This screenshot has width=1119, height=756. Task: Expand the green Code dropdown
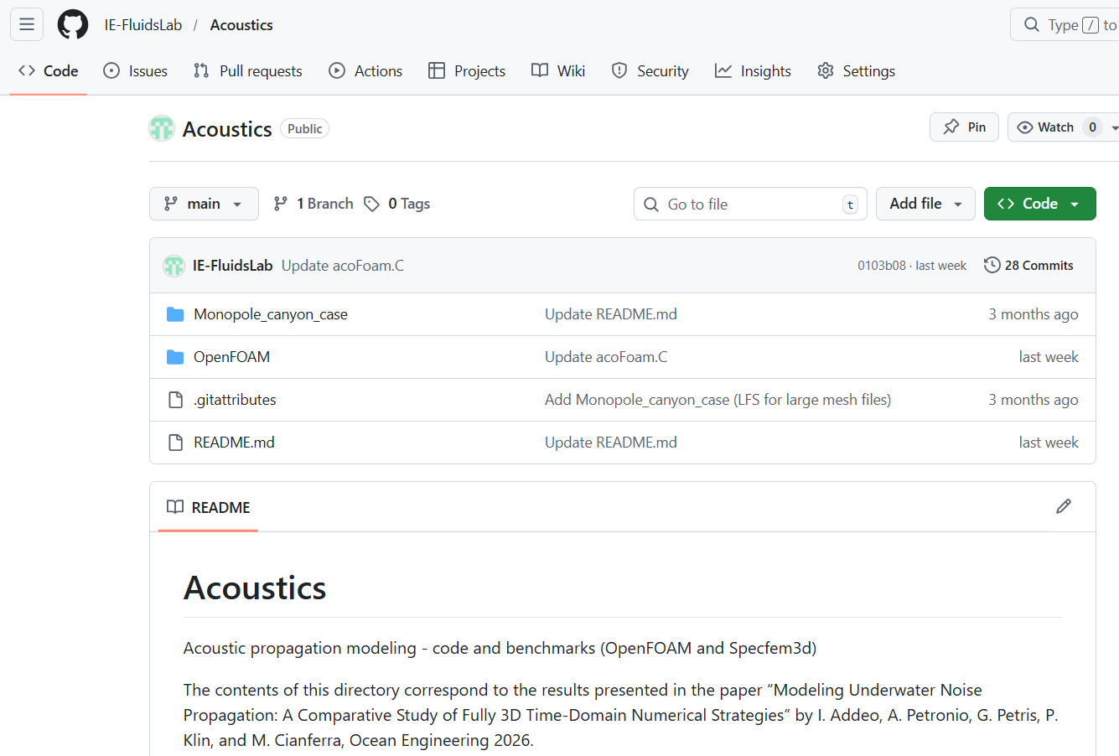coord(1039,203)
